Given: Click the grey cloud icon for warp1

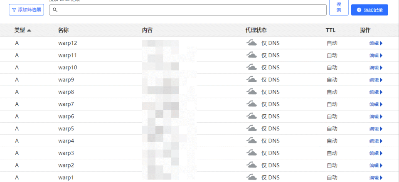Looking at the screenshot, I should [x=251, y=177].
